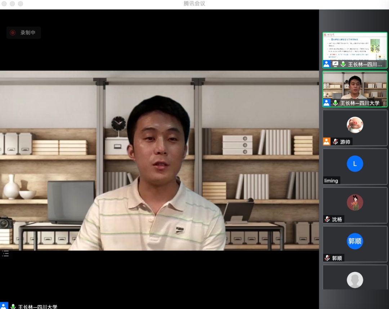Image resolution: width=389 pixels, height=309 pixels.
Task: Click green microphone on the speaker's camera thumbnail
Action: coord(335,103)
